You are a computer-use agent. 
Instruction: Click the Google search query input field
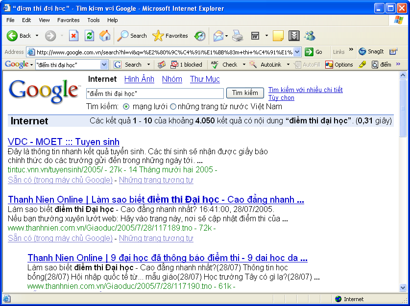(154, 93)
